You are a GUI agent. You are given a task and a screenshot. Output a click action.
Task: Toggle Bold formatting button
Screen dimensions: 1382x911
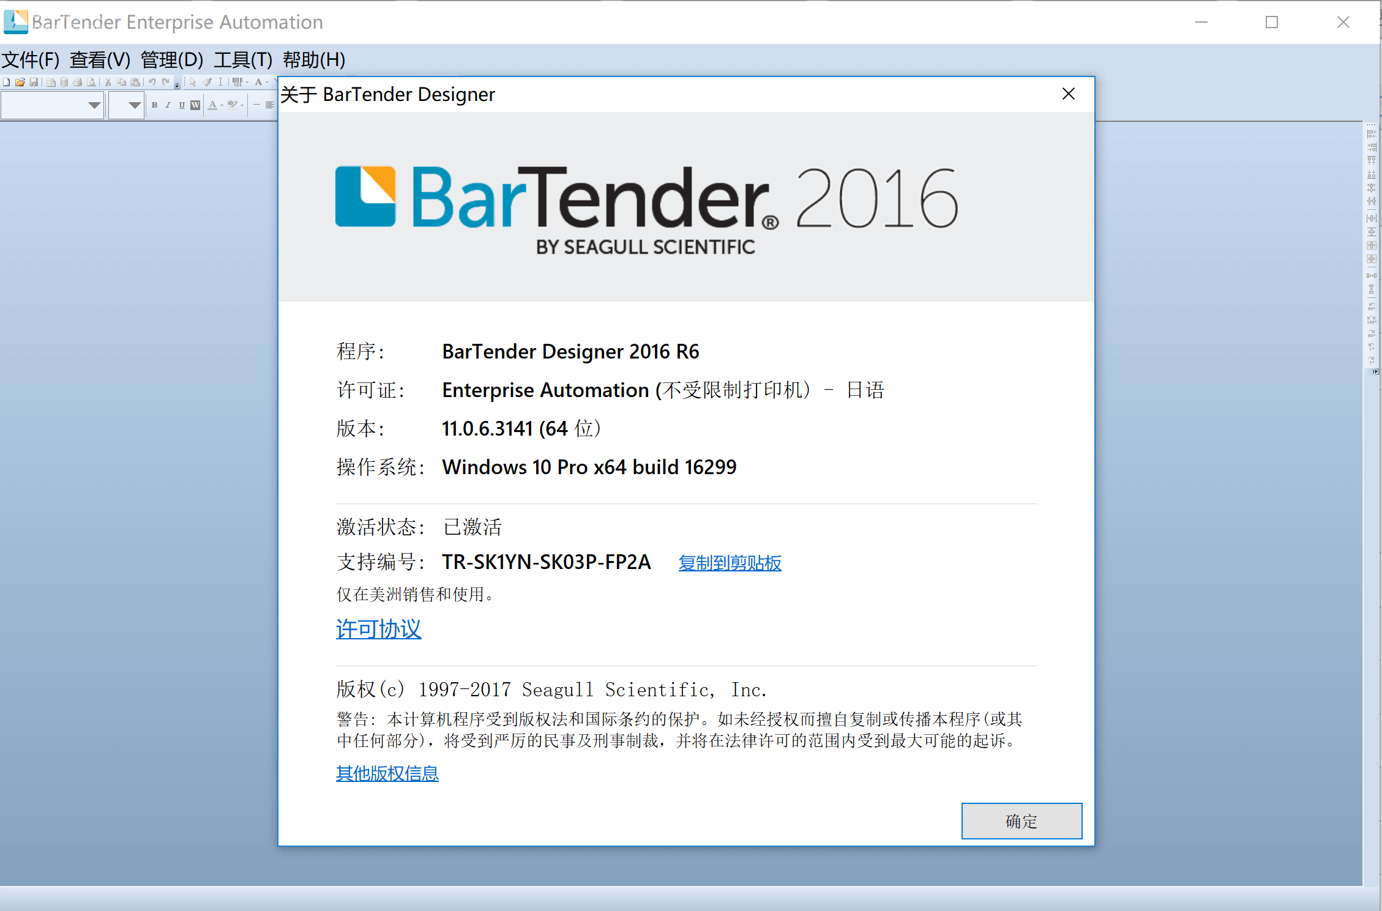click(155, 105)
